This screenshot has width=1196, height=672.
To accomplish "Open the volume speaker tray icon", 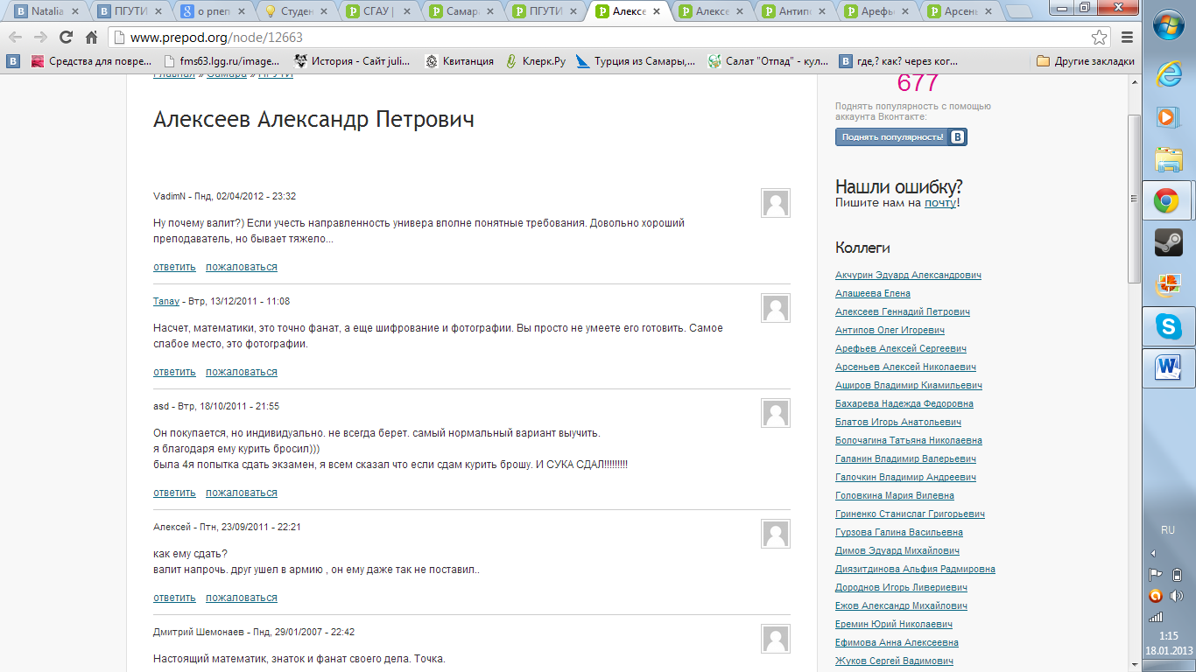I will 1177,596.
